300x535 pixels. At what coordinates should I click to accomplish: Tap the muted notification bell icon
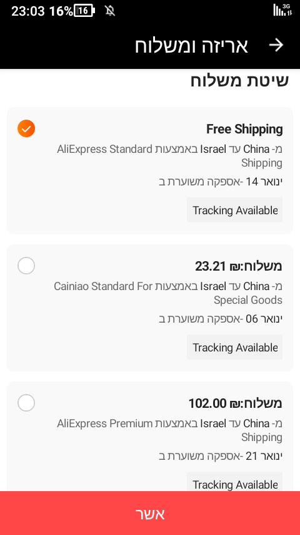point(109,11)
